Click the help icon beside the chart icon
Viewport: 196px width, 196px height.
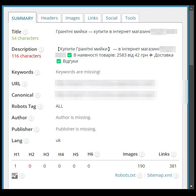22,176
